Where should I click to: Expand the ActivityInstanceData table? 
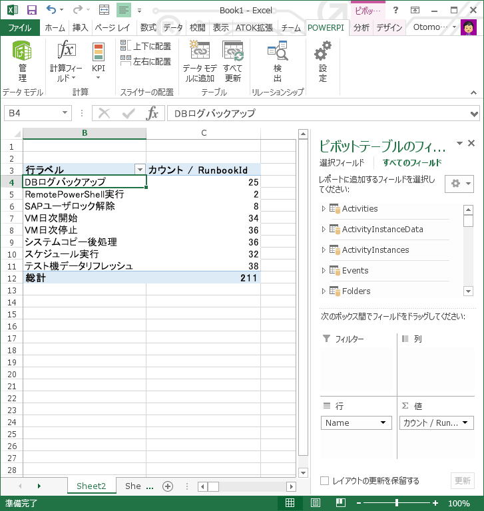click(324, 230)
